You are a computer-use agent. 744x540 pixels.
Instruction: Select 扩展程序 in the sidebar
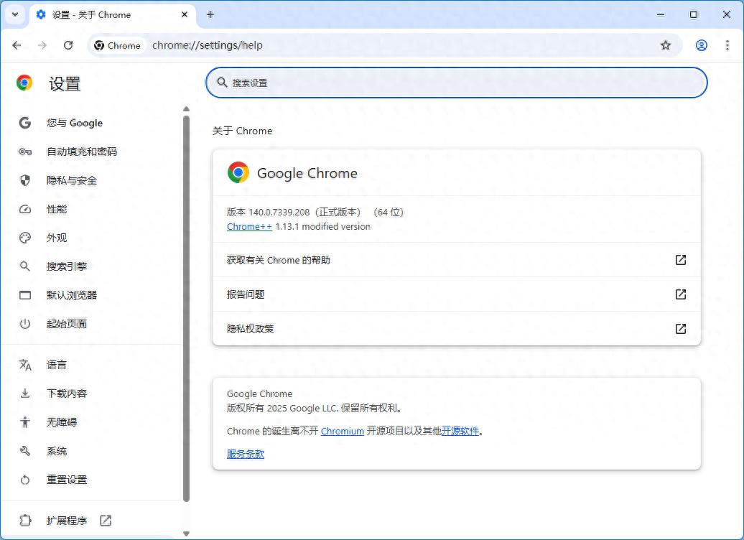coord(67,521)
